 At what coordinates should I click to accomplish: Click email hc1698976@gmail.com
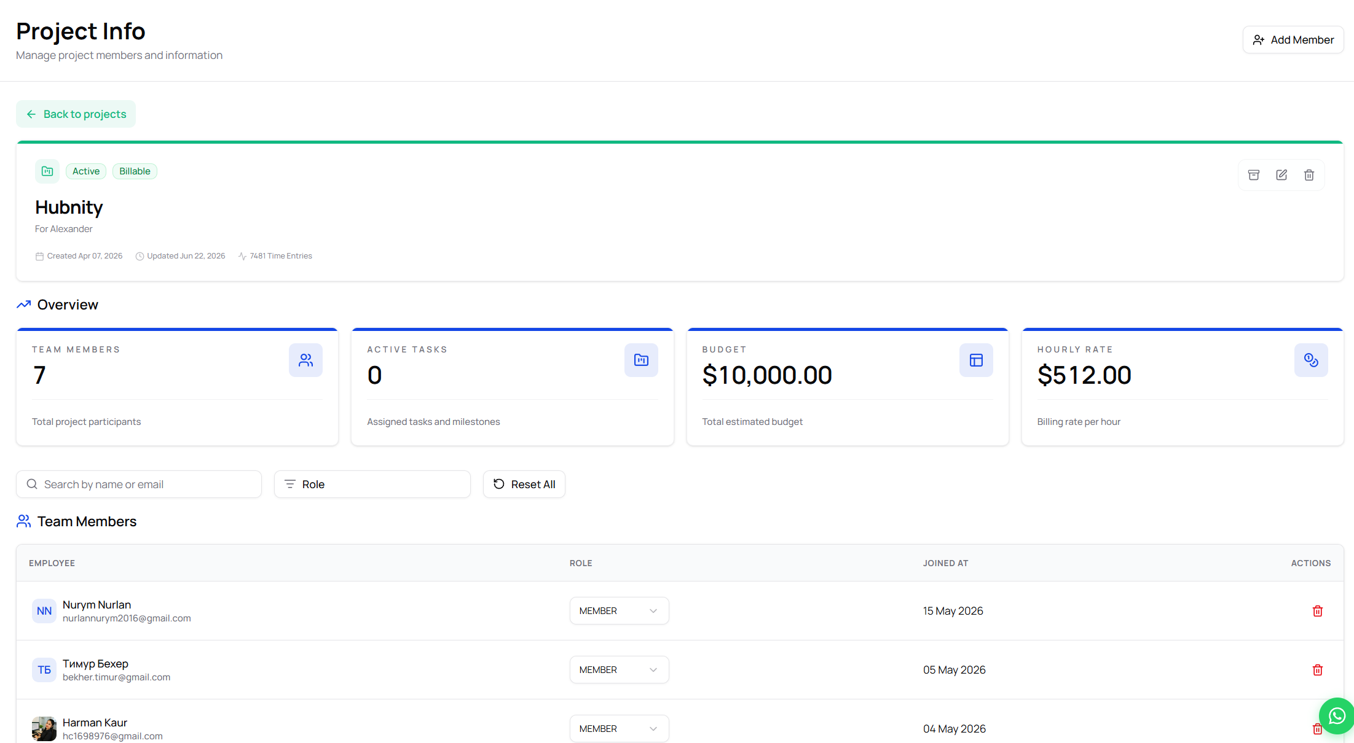tap(112, 736)
